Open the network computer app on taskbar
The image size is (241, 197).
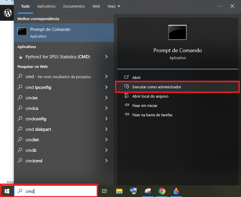133,191
